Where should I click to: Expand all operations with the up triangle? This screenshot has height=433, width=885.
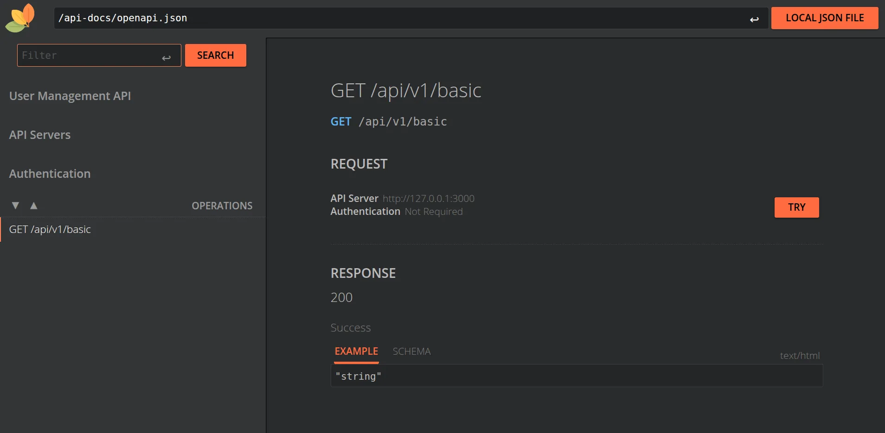click(x=33, y=206)
